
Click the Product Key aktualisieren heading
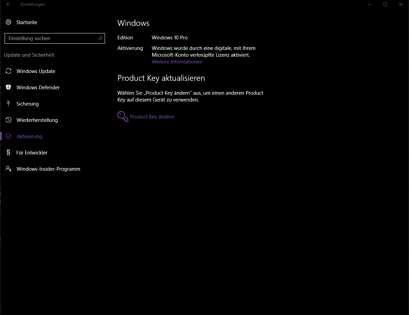161,78
